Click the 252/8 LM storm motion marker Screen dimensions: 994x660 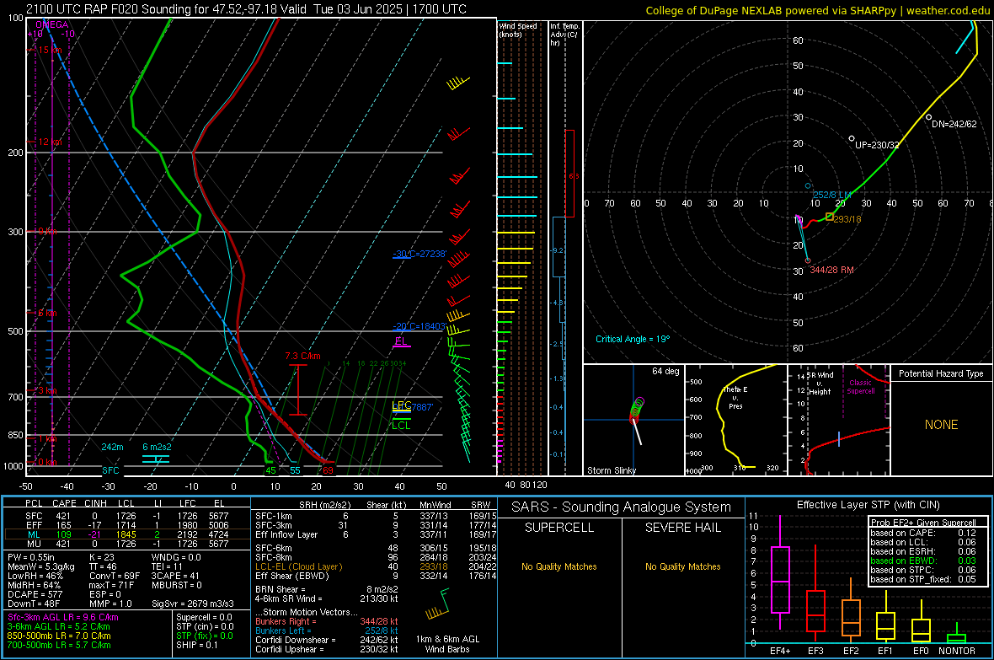pos(808,186)
